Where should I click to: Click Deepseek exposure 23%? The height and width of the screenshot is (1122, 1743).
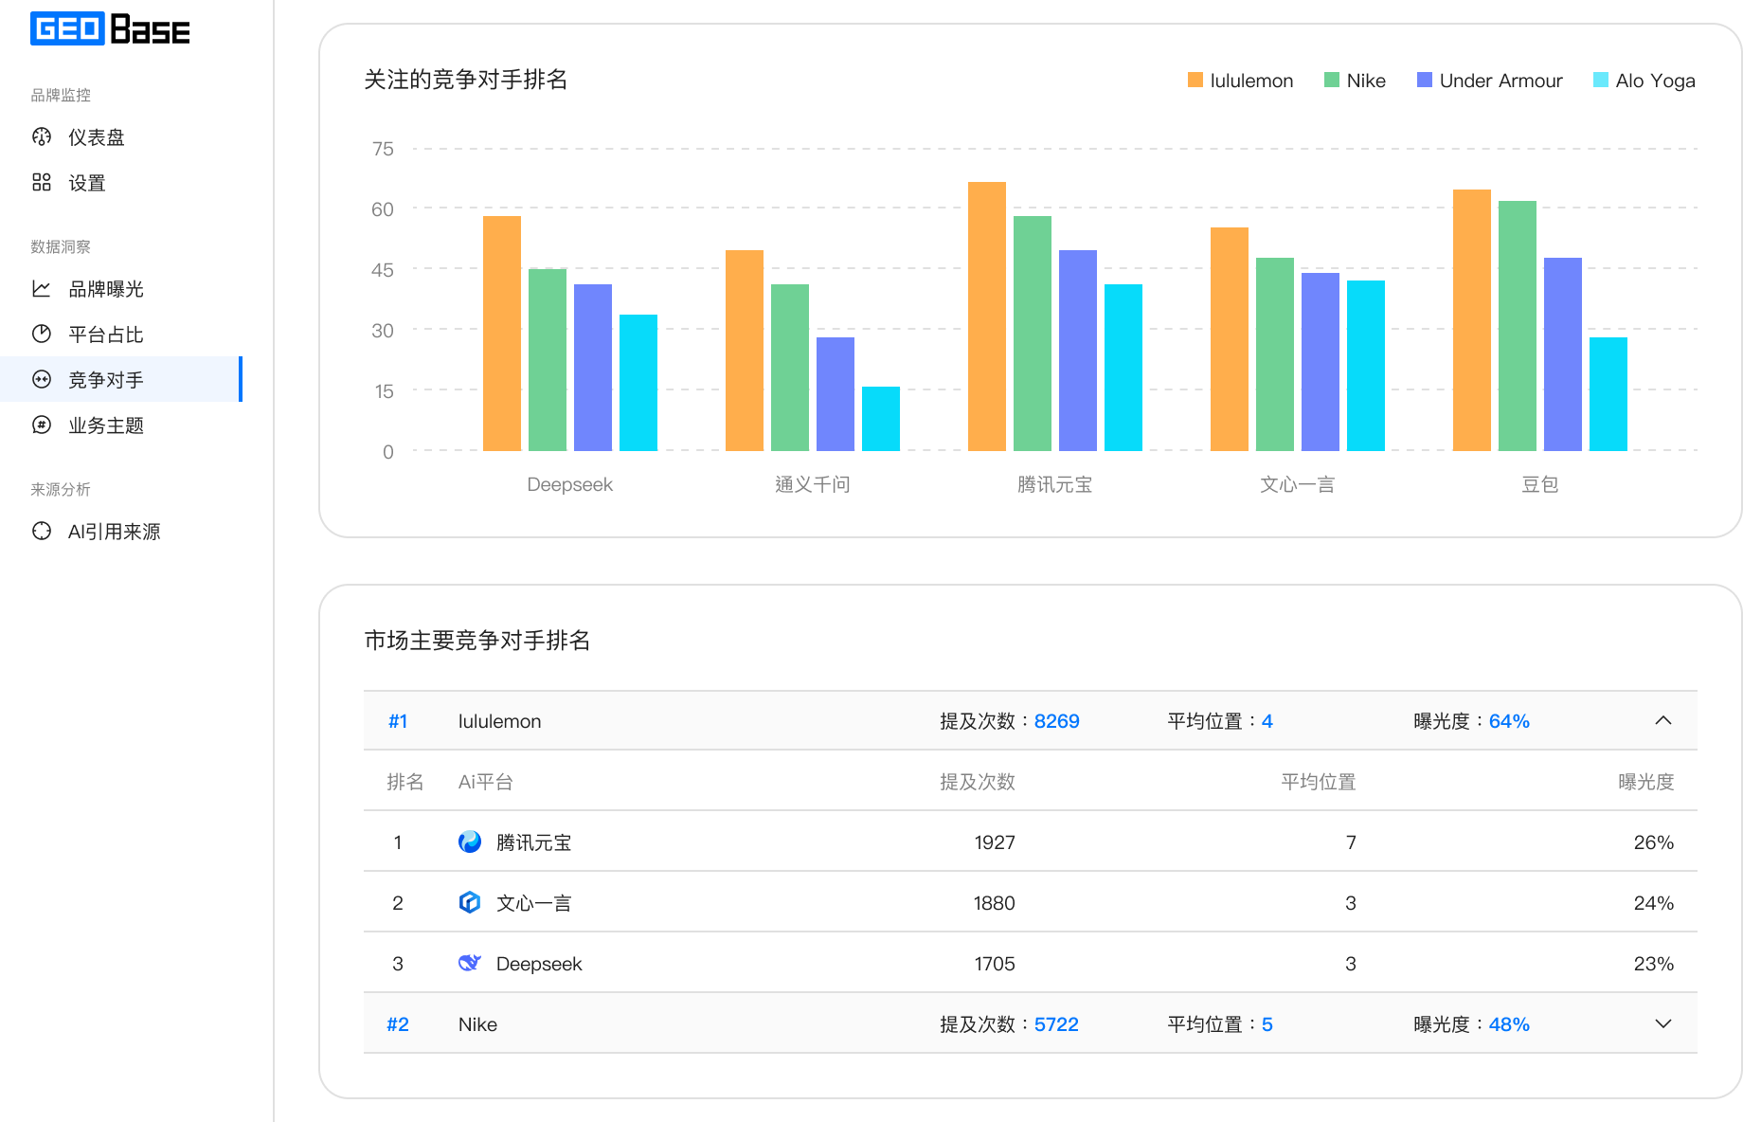tap(1654, 964)
